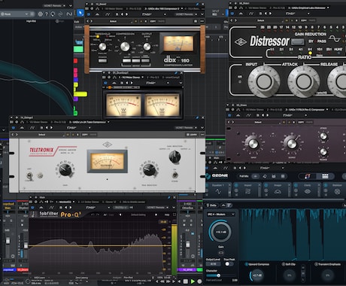This screenshot has height=286, width=346.
Task: Click the transport Stop button
Action: 186,281
